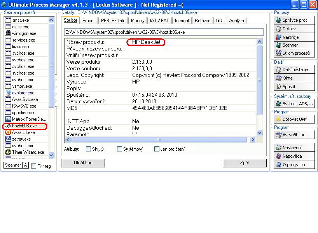Click the Další nástroje icon
Image resolution: width=318 pixels, height=233 pixels.
pyautogui.click(x=278, y=70)
